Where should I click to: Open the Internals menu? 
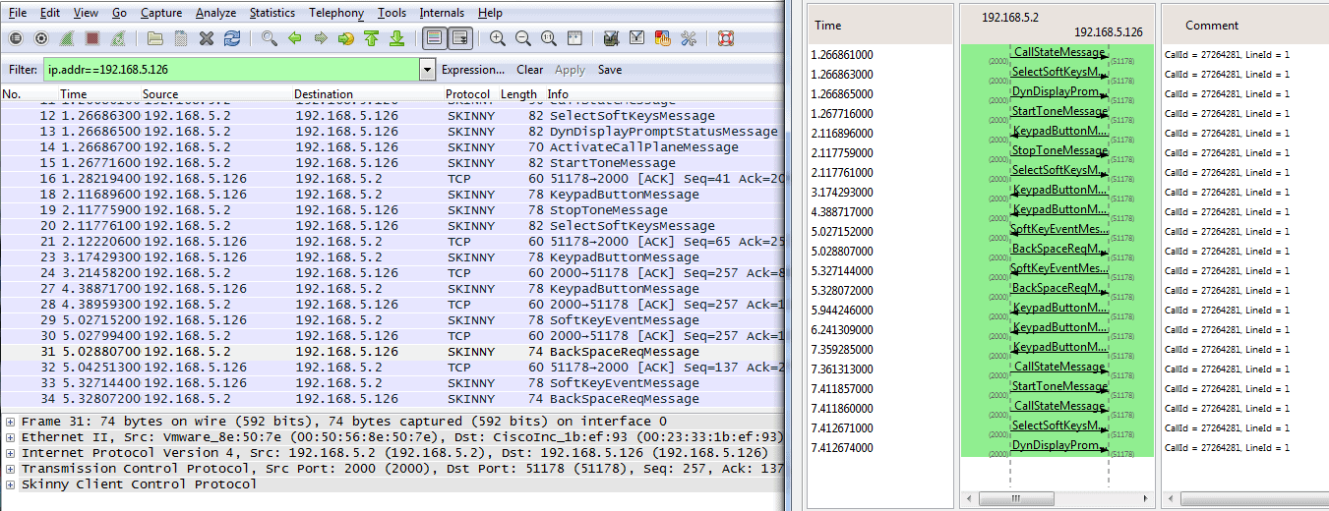[x=442, y=13]
